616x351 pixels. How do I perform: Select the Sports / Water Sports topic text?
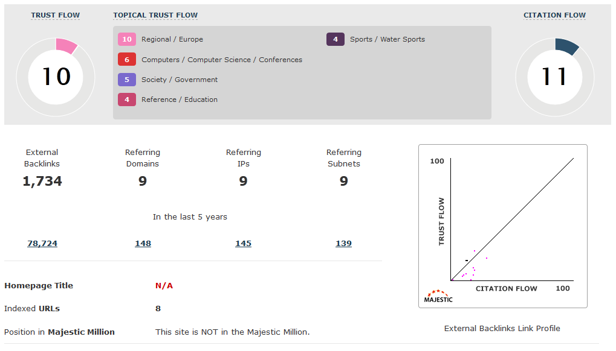pyautogui.click(x=387, y=39)
